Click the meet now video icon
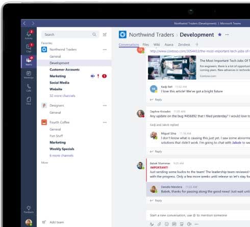Viewport: 250px width, 227px height. (x=189, y=224)
